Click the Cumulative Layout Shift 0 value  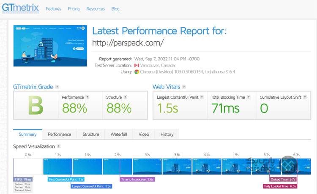click(x=264, y=108)
